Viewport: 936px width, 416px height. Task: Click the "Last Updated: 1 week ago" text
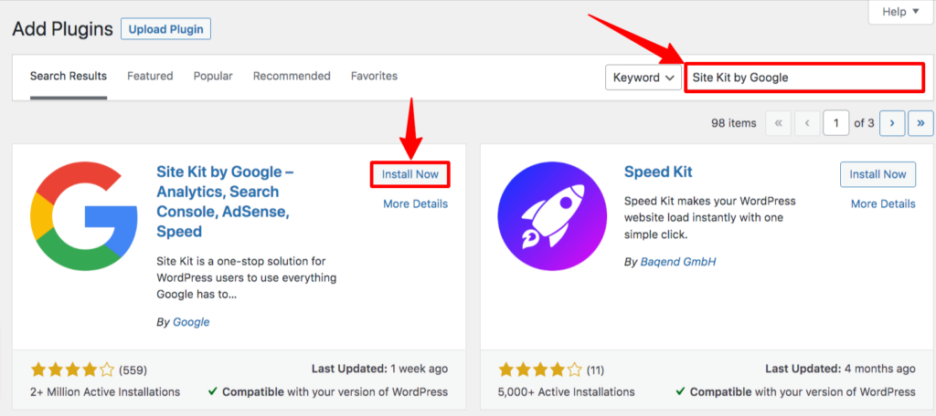[379, 369]
